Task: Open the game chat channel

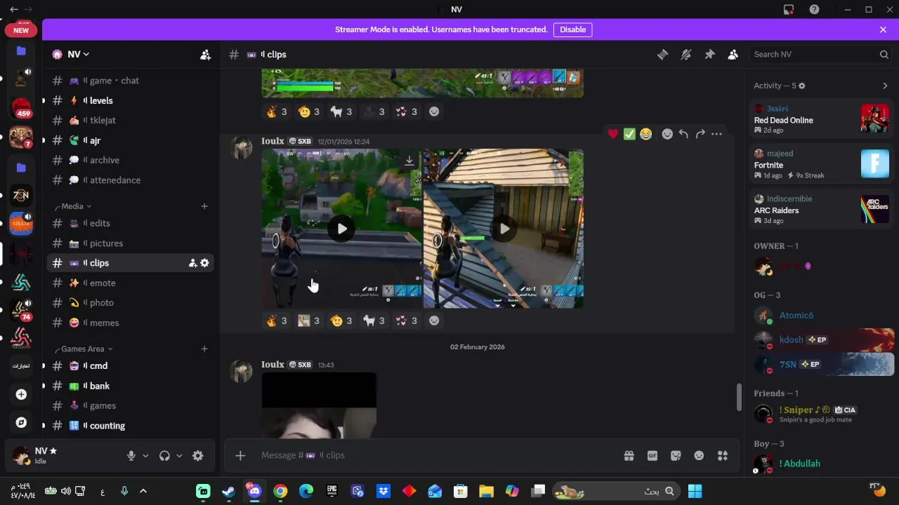Action: [130, 81]
